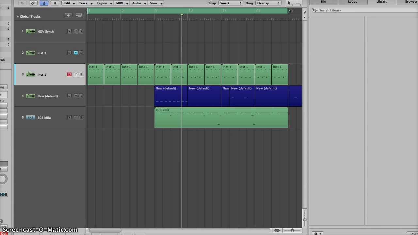This screenshot has height=235, width=418.
Task: Open the Snap Smart dropdown
Action: coord(231,3)
